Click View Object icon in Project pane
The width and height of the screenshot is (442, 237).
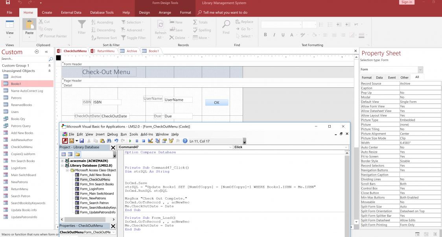point(70,154)
